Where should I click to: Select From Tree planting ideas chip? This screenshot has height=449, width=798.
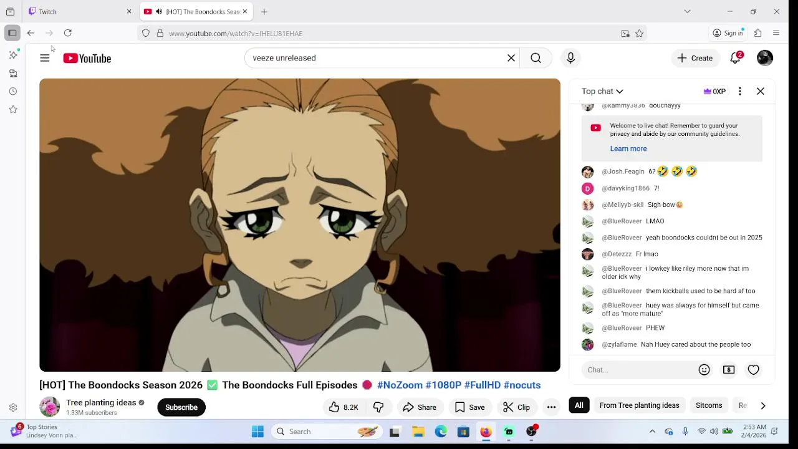click(x=639, y=405)
